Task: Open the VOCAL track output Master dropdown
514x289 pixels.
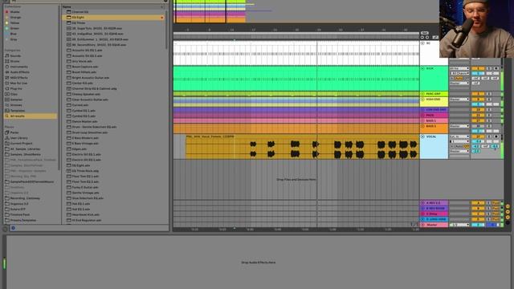Action: (x=459, y=151)
